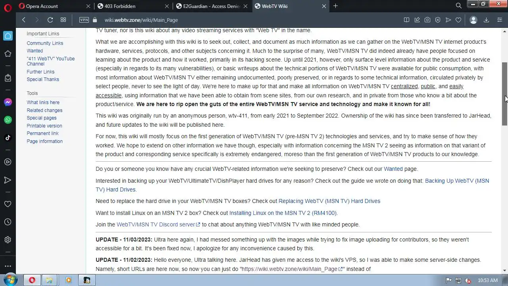Open the Windows Start orb
The image size is (508, 286).
pyautogui.click(x=11, y=280)
